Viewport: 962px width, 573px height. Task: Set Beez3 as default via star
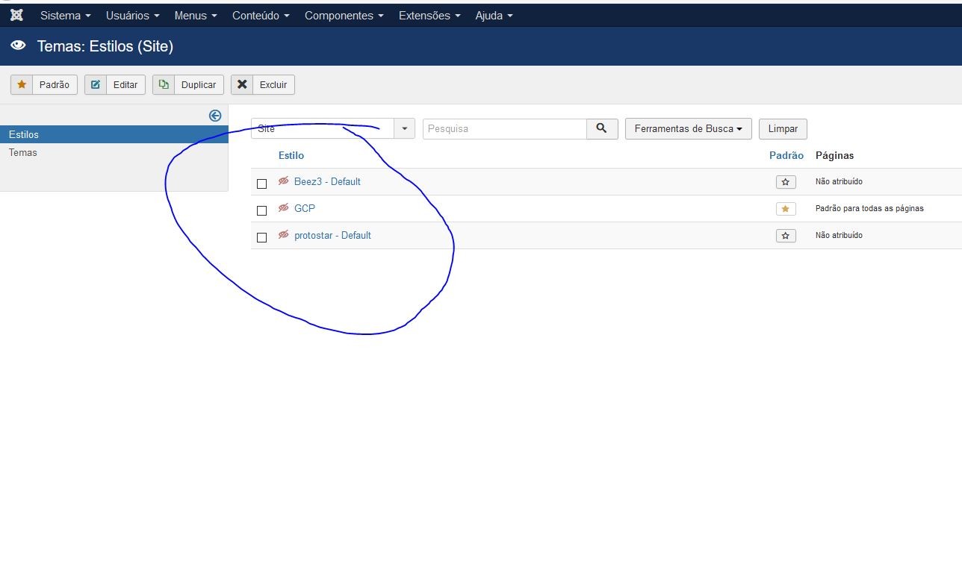coord(785,182)
